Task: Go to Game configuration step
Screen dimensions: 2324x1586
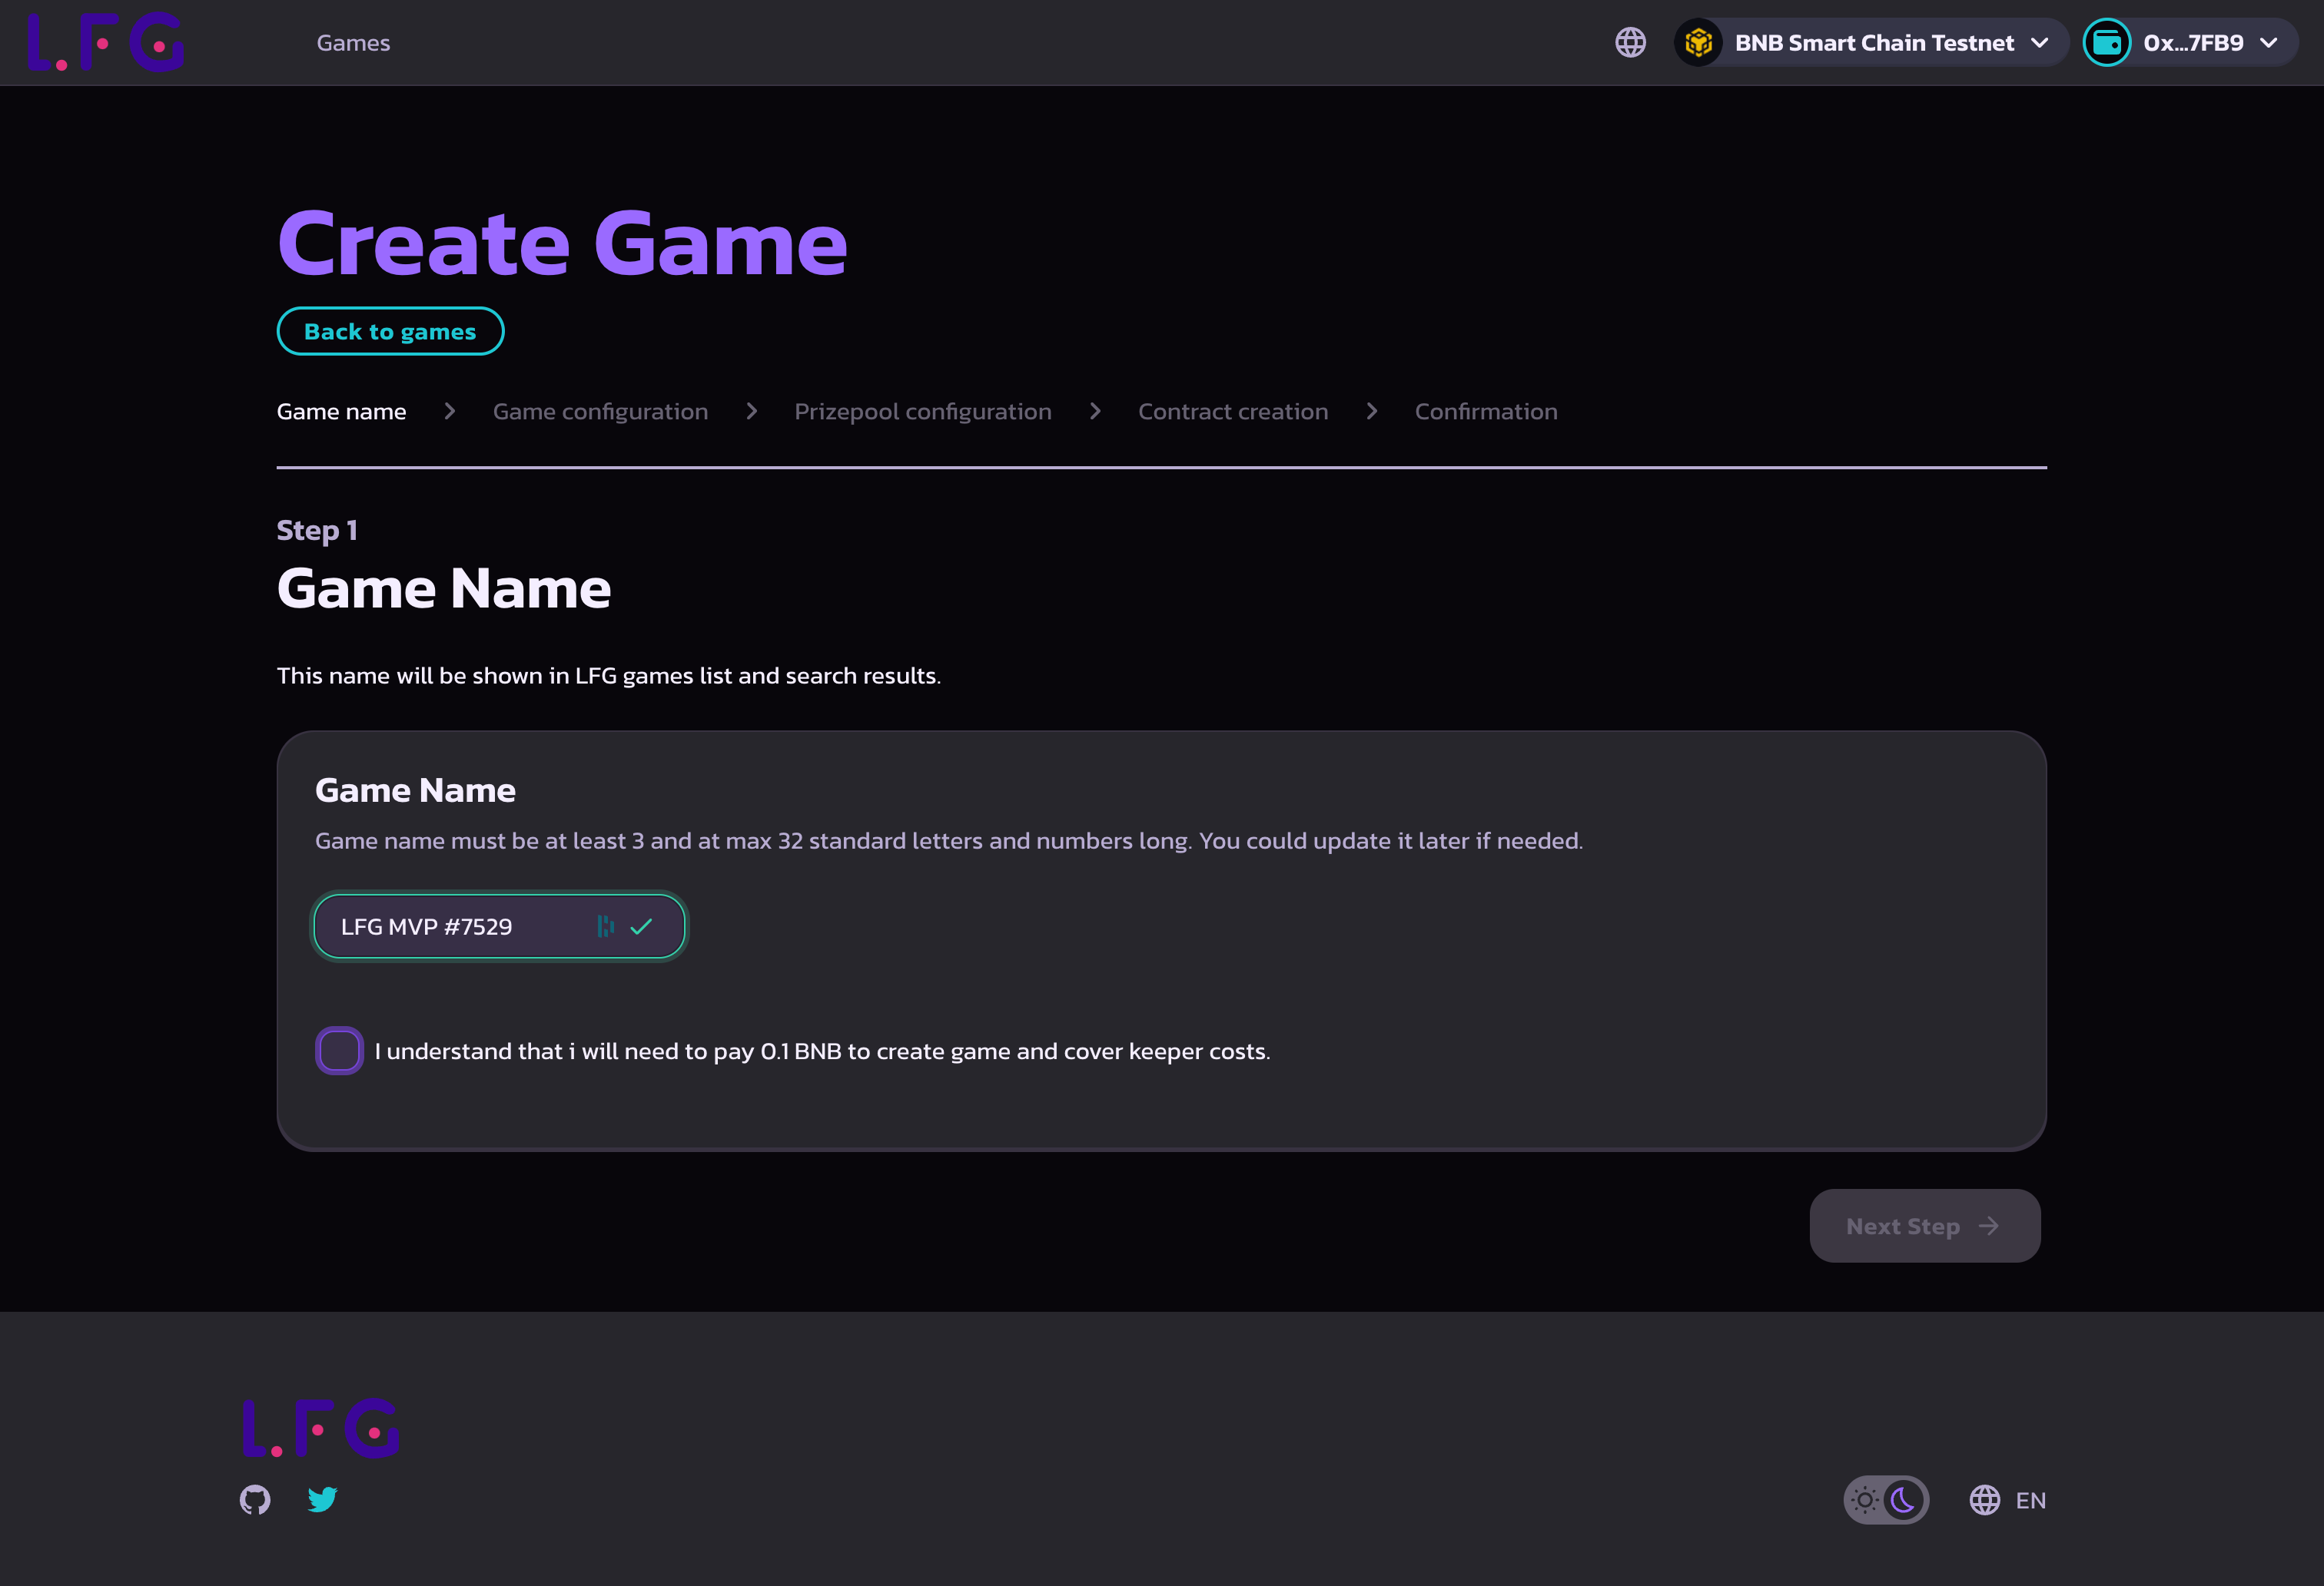Action: click(600, 411)
